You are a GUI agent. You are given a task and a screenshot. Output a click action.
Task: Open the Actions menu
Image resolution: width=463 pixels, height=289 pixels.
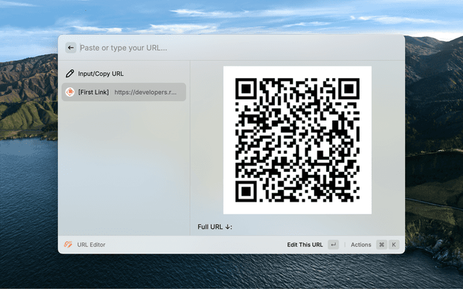coord(361,245)
